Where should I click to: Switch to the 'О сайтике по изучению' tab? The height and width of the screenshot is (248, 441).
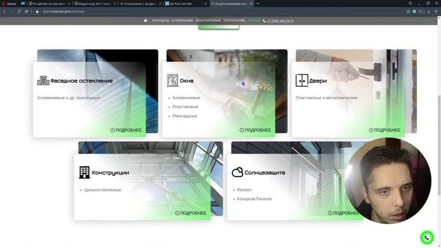click(x=49, y=3)
